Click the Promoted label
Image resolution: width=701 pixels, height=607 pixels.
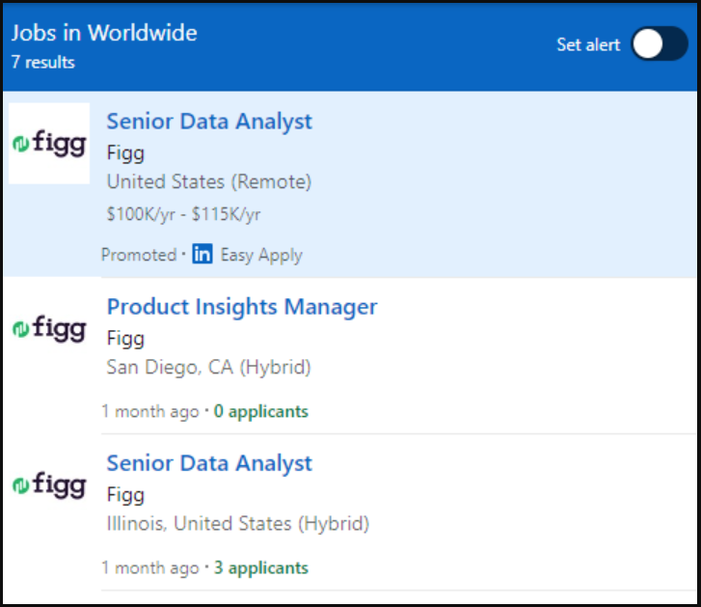[139, 255]
